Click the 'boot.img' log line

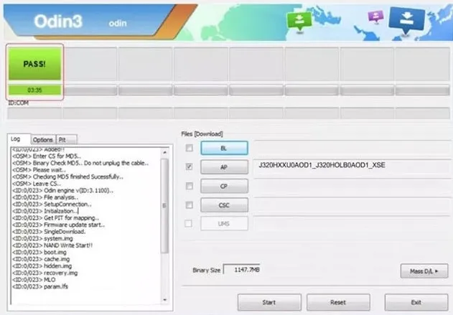pos(39,252)
